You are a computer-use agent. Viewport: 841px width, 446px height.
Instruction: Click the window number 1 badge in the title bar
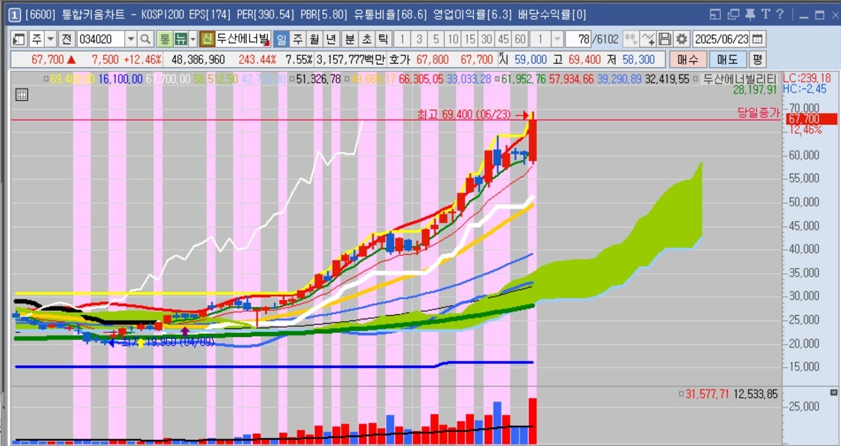point(15,15)
